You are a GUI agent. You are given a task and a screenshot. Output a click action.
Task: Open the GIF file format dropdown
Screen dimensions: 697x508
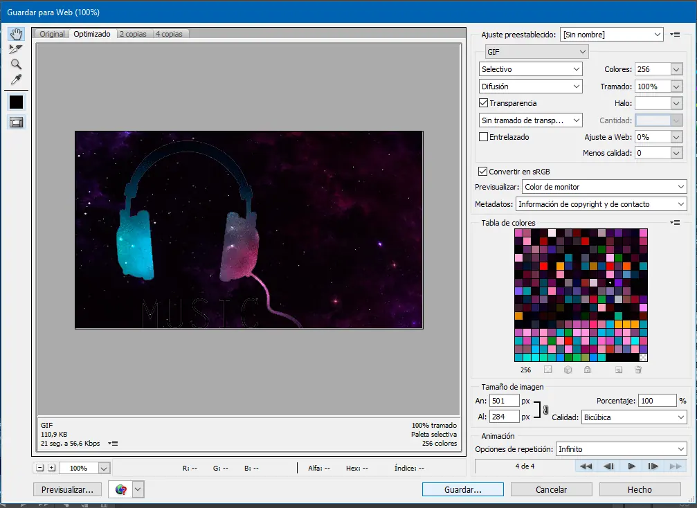[536, 51]
